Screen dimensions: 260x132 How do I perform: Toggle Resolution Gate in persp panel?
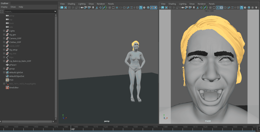tap(117, 8)
